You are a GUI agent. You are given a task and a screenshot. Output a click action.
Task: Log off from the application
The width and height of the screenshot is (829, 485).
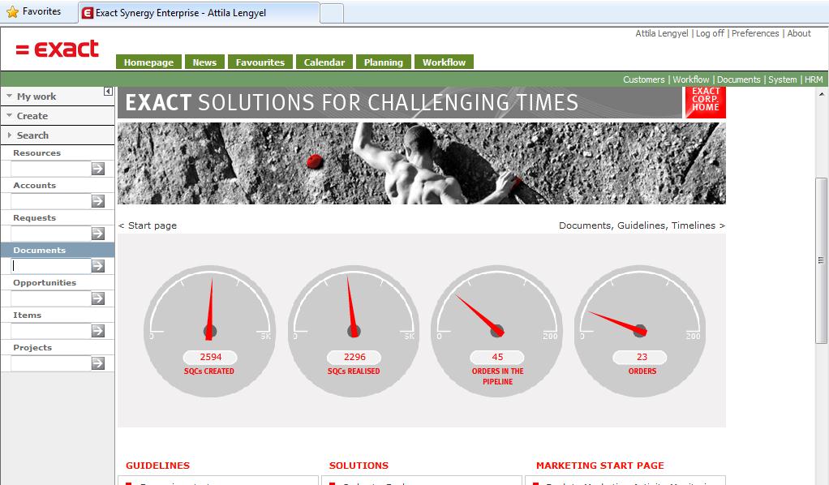coord(710,33)
